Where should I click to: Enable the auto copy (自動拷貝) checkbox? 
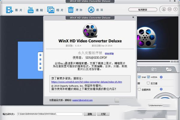click(139, 89)
